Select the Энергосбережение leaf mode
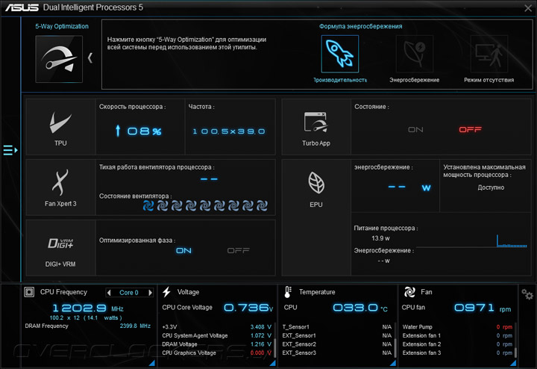 coord(415,54)
